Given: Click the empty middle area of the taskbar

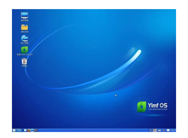Looking at the screenshot, I should [x=94, y=130].
